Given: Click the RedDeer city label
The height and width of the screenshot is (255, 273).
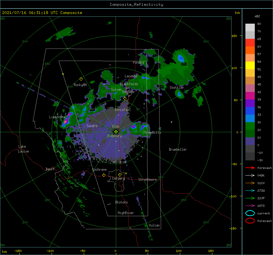Looking at the screenshot, I should pyautogui.click(x=129, y=92).
